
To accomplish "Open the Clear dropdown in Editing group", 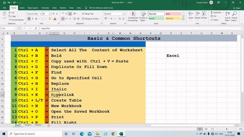I will tap(215, 20).
